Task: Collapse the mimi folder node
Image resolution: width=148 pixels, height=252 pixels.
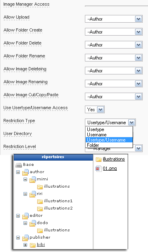Action: tap(25, 179)
